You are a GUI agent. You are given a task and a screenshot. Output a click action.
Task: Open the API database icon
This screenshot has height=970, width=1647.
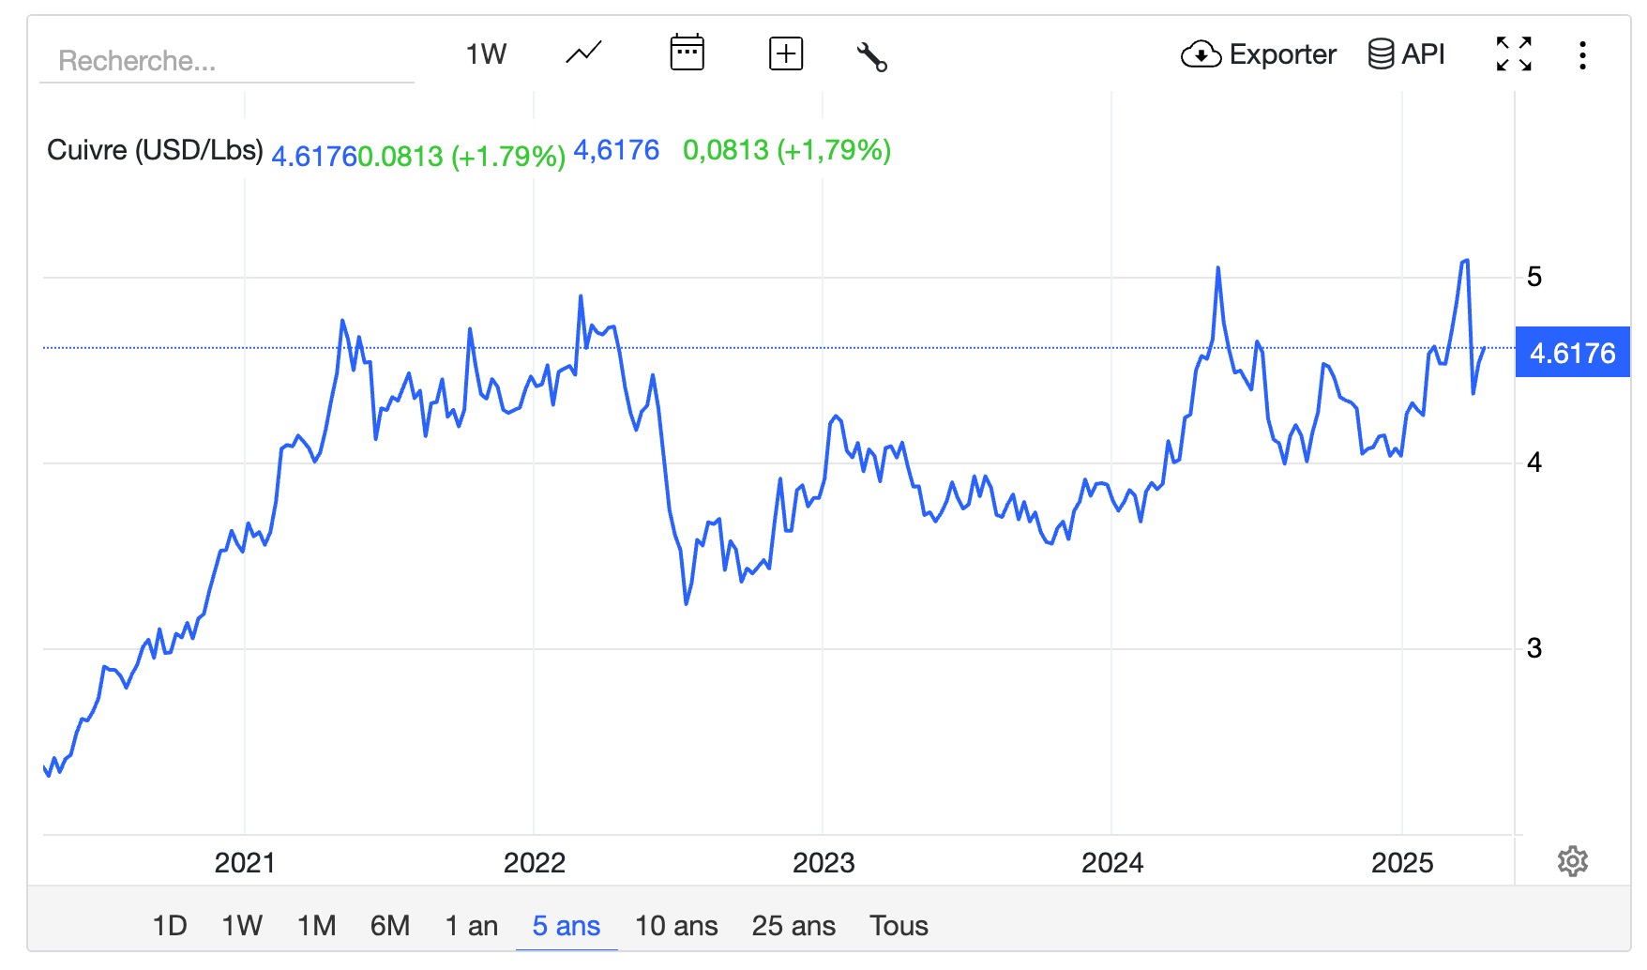pos(1381,53)
